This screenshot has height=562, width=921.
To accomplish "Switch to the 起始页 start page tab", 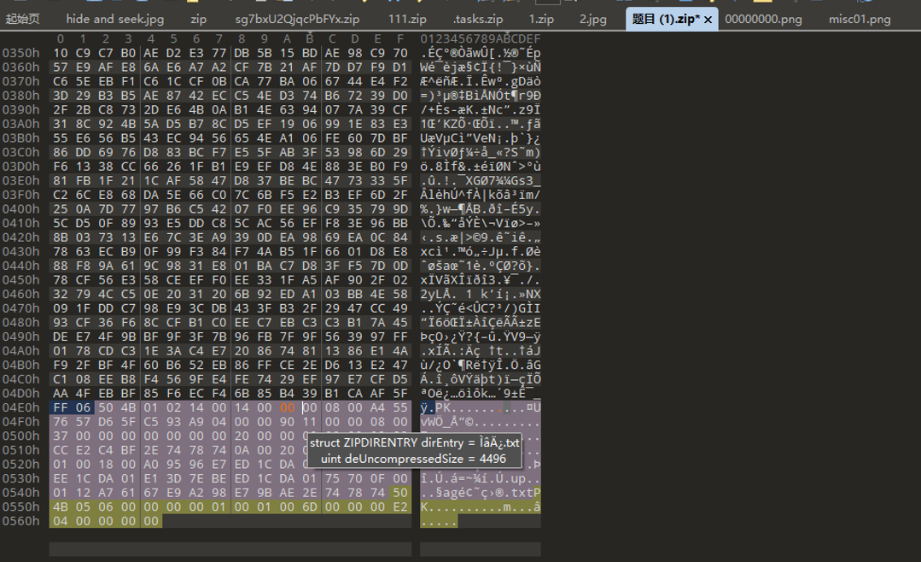I will 22,19.
